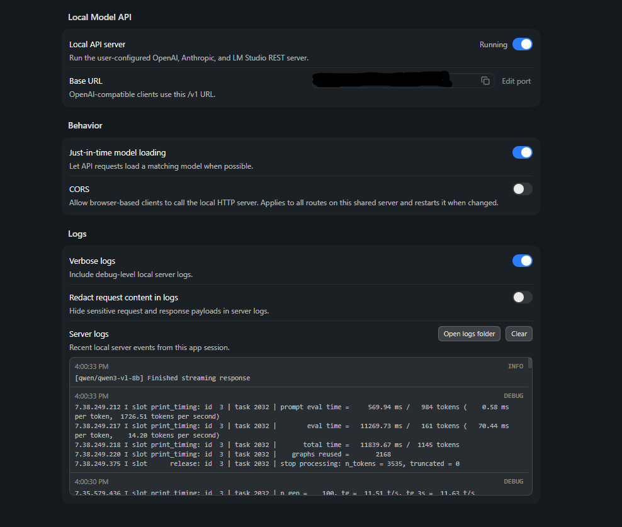Click the 'total time = 11839.67 ms' log line
This screenshot has height=527, width=622.
[x=267, y=445]
